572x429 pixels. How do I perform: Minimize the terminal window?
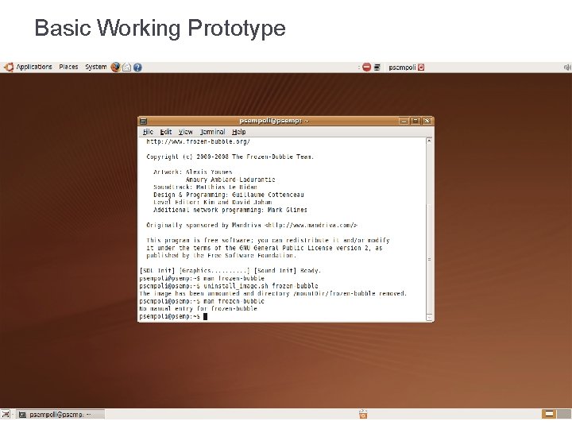(x=404, y=121)
